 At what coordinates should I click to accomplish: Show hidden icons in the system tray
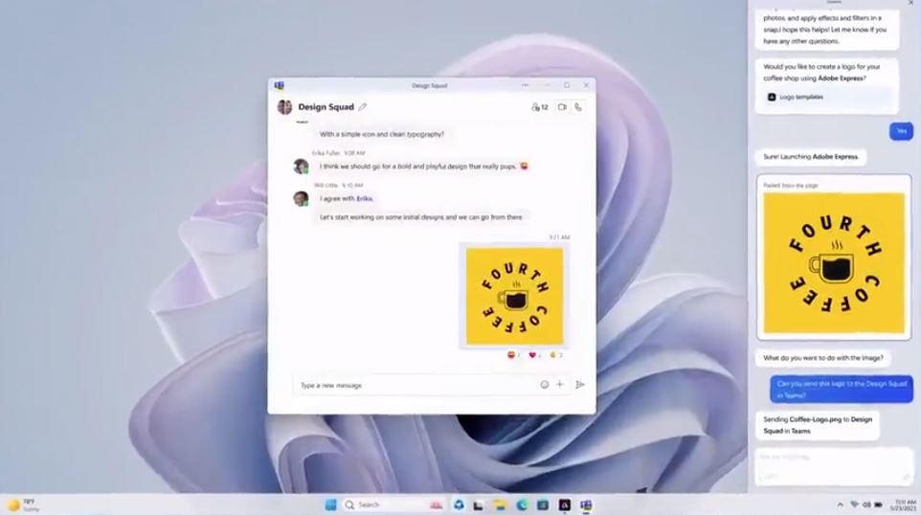tap(840, 504)
